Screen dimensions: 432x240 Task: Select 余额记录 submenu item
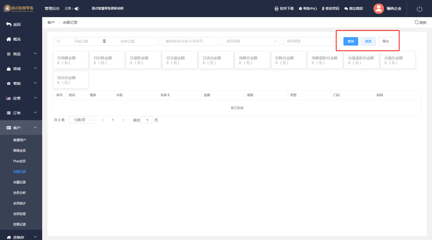click(x=20, y=172)
